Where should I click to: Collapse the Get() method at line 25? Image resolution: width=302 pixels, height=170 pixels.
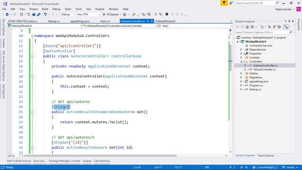coord(33,112)
